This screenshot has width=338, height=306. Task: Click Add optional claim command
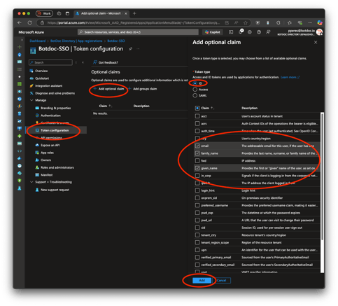coord(108,89)
